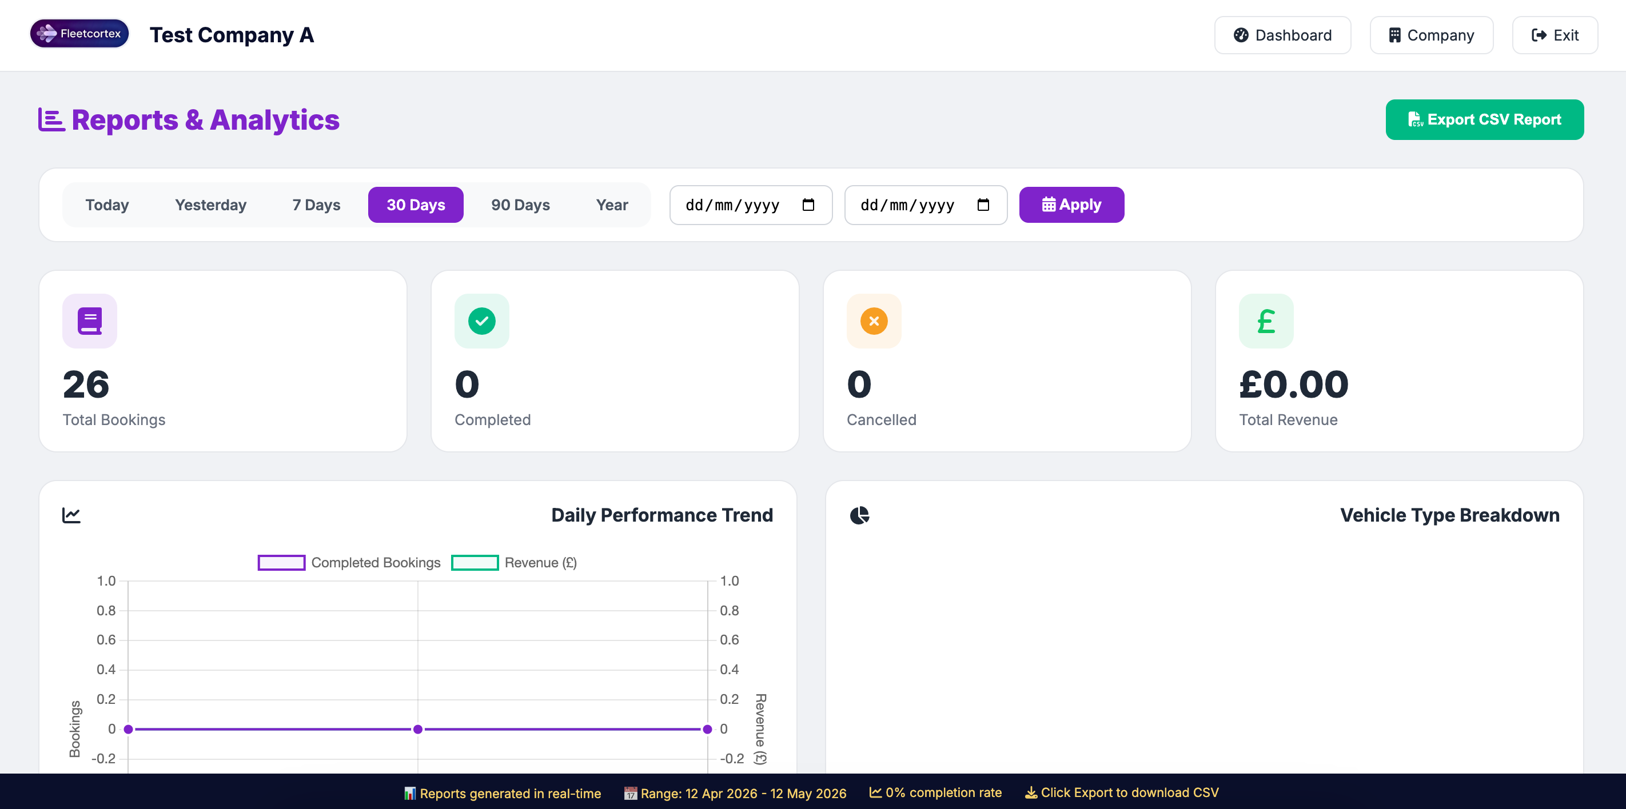Focus the start date input field
Image resolution: width=1626 pixels, height=809 pixels.
point(751,205)
